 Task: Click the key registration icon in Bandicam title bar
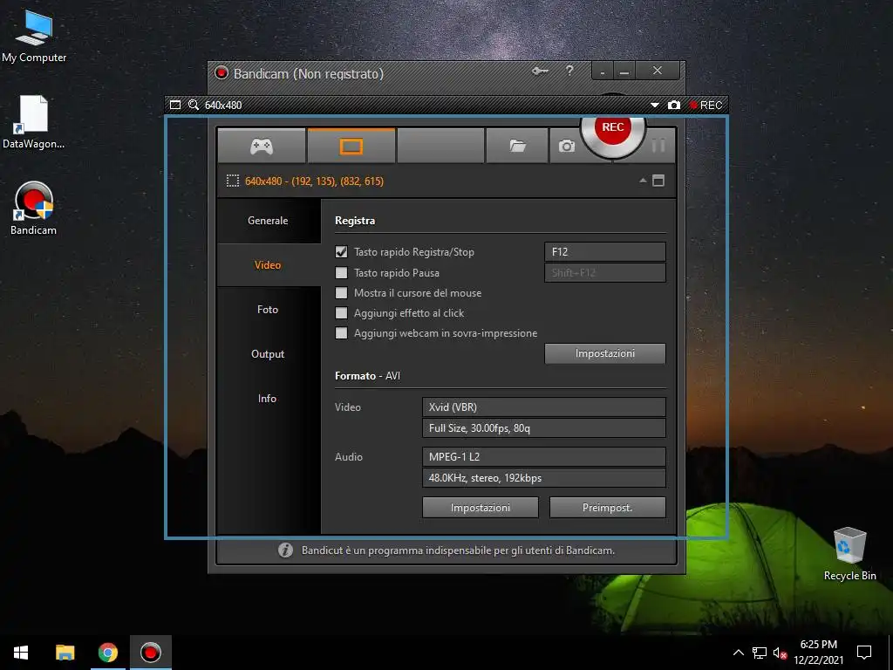pyautogui.click(x=540, y=72)
